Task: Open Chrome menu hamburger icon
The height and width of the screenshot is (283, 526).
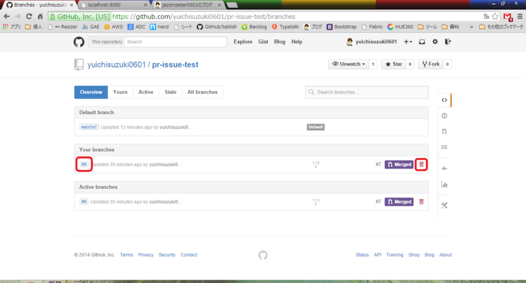Action: click(520, 16)
